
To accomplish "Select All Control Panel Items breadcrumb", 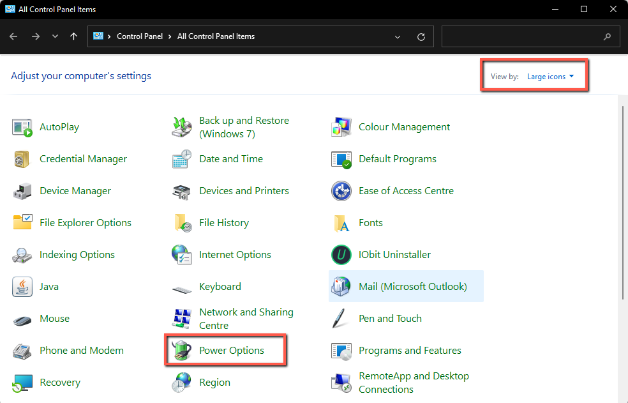I will point(216,36).
